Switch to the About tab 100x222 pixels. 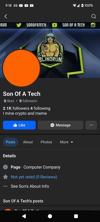pyautogui.click(x=28, y=142)
